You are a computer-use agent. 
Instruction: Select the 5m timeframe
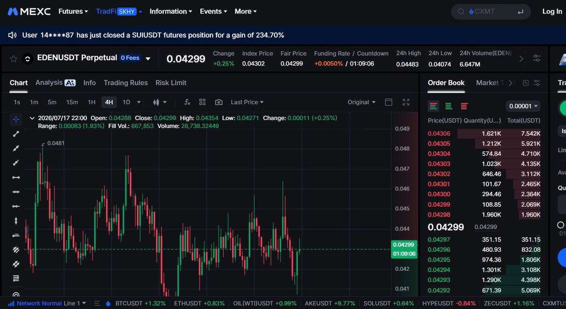click(52, 102)
